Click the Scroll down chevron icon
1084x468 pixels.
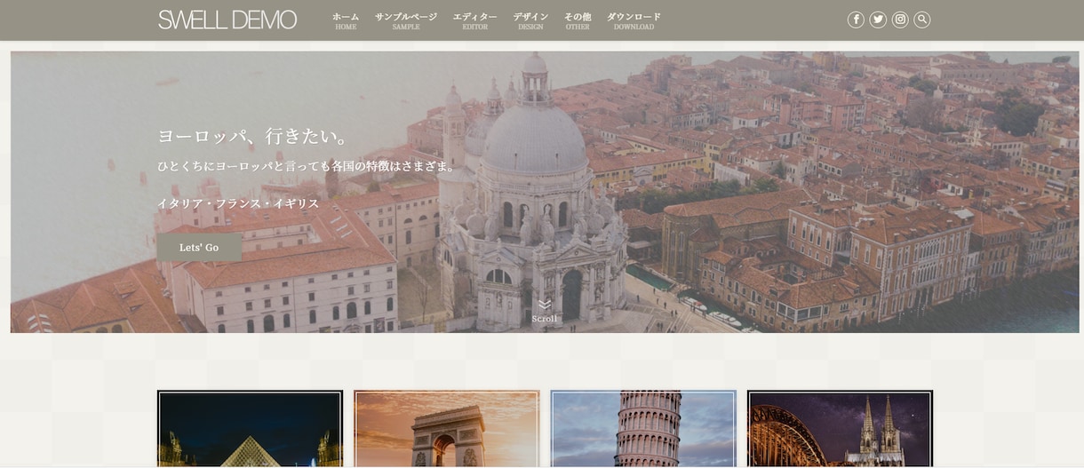[545, 305]
